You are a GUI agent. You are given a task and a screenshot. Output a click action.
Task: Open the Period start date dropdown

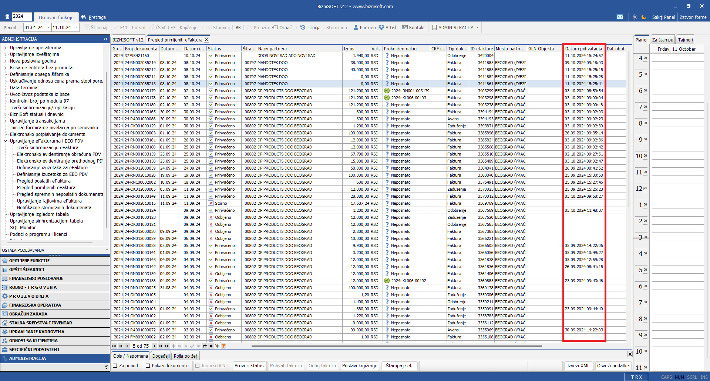[x=48, y=27]
